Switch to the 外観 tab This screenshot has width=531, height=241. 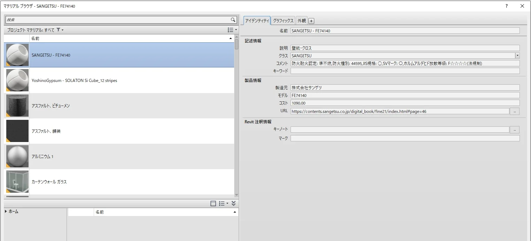[302, 20]
